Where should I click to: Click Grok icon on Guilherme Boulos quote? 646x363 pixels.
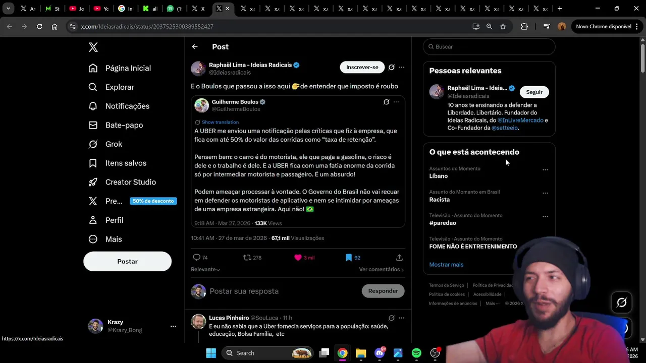(387, 102)
